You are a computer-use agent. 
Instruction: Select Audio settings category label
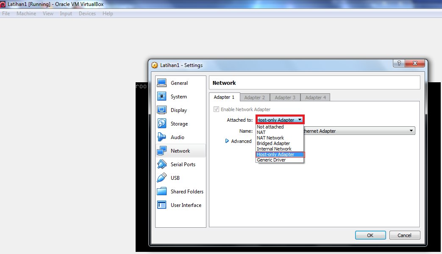177,137
